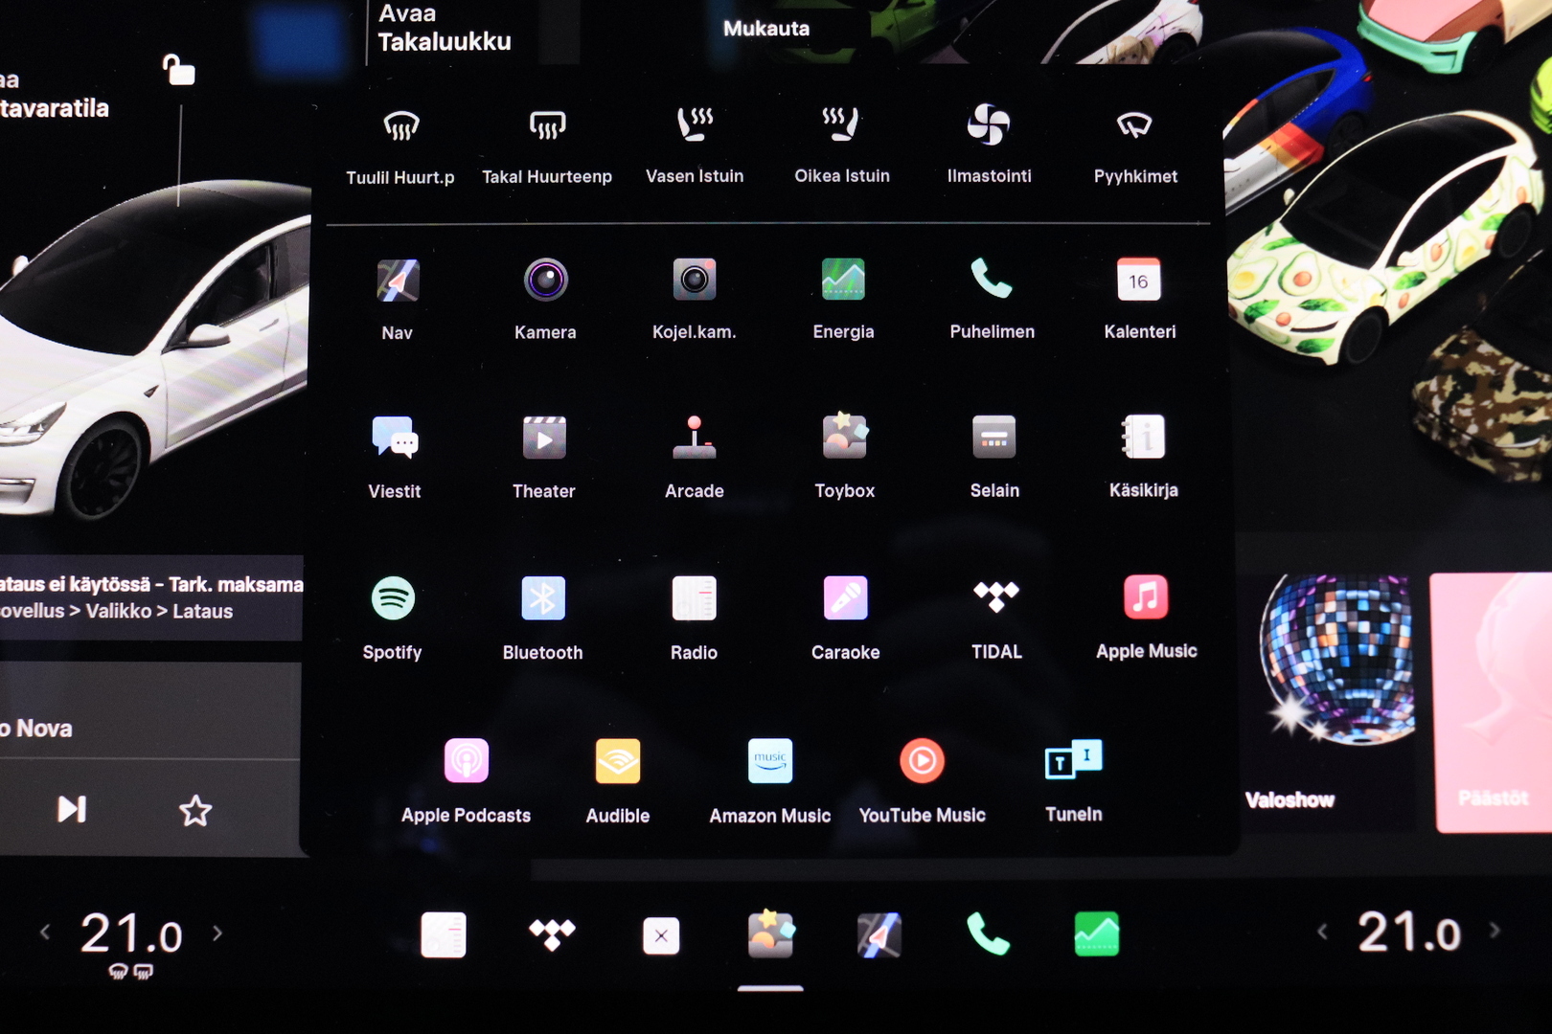The width and height of the screenshot is (1552, 1034).
Task: Tap Avaa Takaluukku to open trunk
Action: (445, 29)
